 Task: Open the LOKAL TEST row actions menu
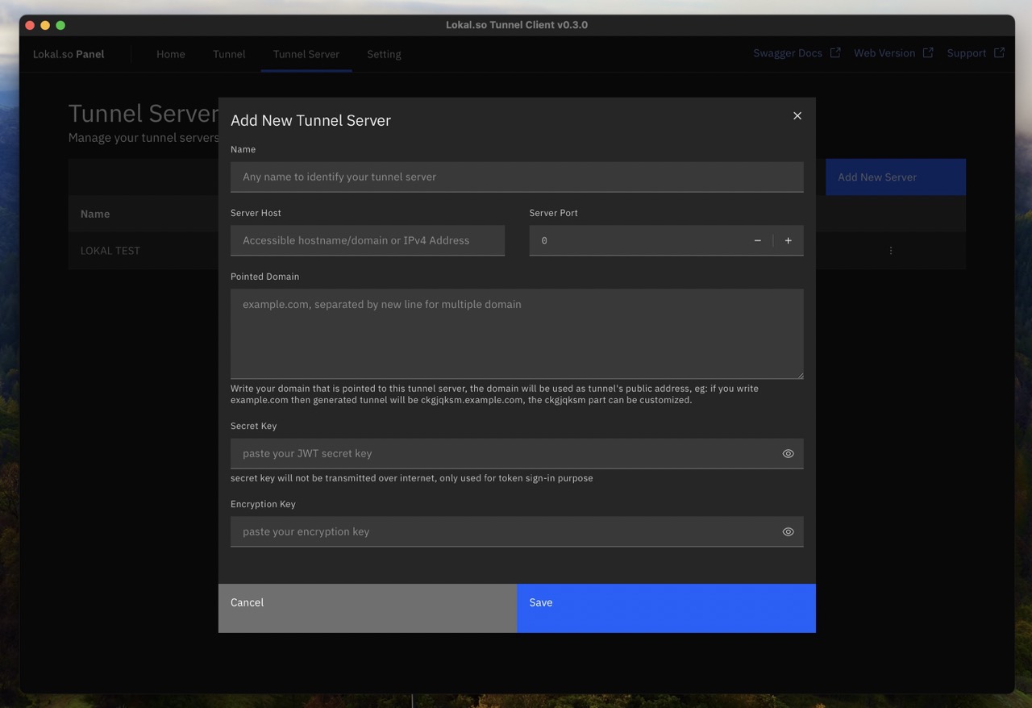click(890, 250)
